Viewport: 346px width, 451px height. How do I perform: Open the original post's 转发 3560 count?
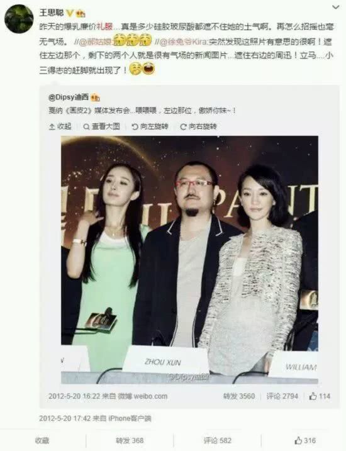point(239,396)
